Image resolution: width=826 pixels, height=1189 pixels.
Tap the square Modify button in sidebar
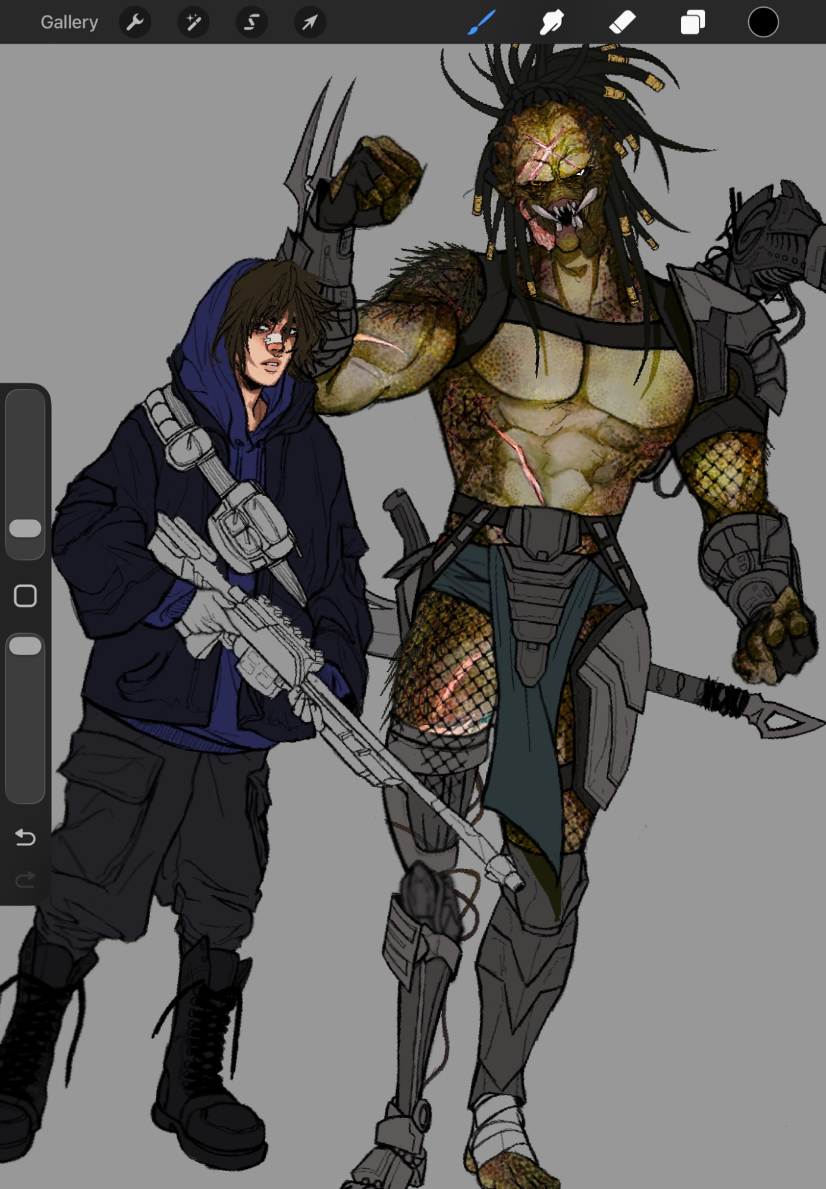coord(25,596)
